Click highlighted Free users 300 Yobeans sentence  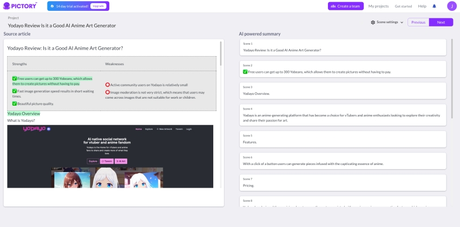point(52,81)
